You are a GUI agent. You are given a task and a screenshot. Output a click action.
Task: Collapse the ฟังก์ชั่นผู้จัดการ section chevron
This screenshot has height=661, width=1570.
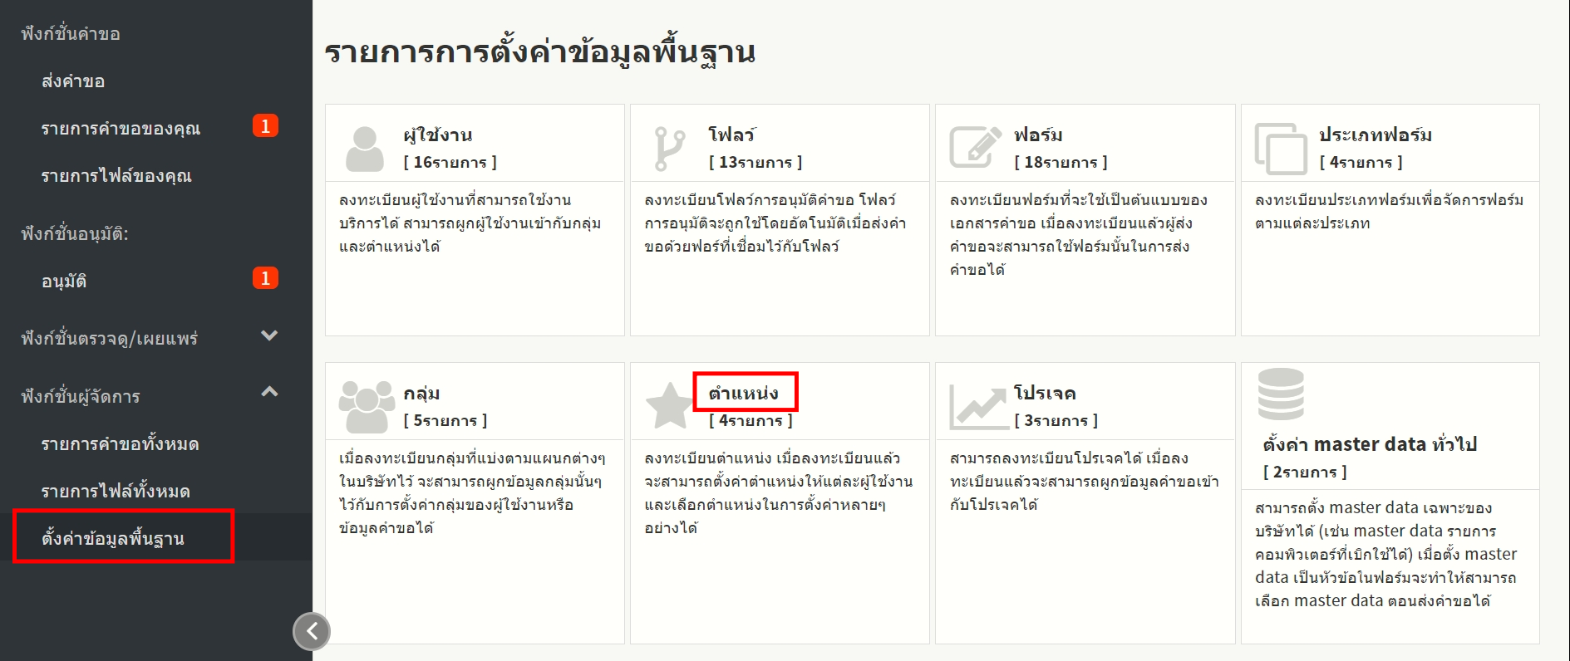coord(269,392)
